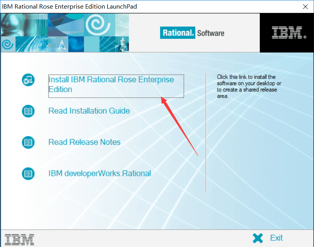Click the spiral graphic in the left banner collage
Screen dimensions: 314x247
click(x=97, y=25)
